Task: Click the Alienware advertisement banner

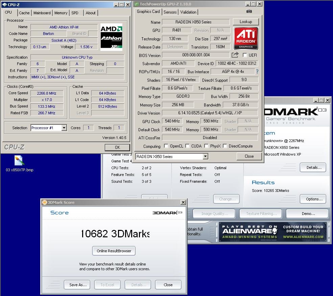Action: 273,232
